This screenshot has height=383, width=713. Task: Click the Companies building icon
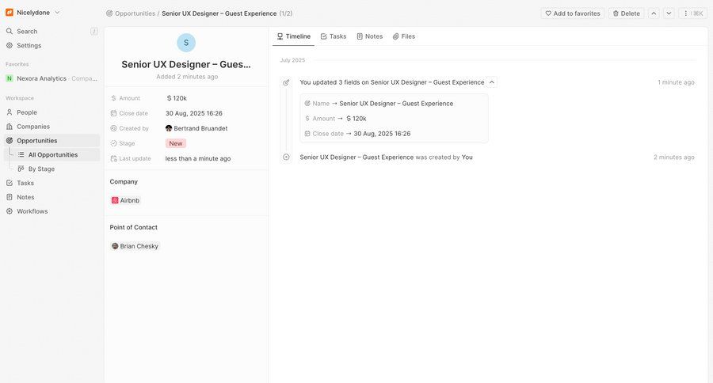9,127
